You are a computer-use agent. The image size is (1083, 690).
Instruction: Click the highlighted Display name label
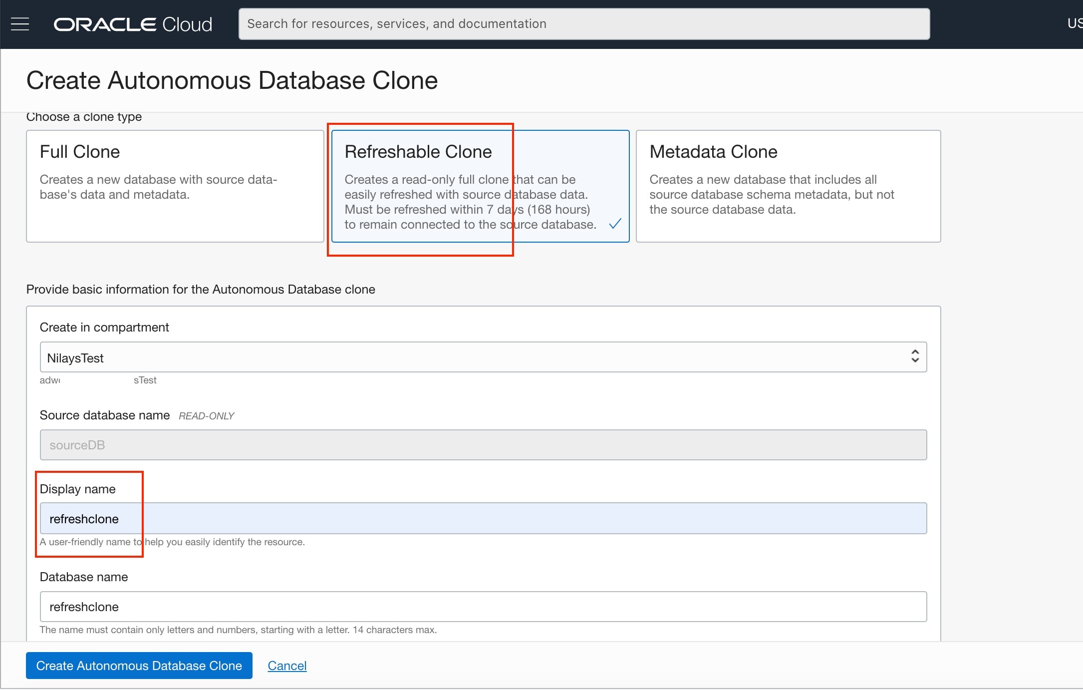point(78,489)
